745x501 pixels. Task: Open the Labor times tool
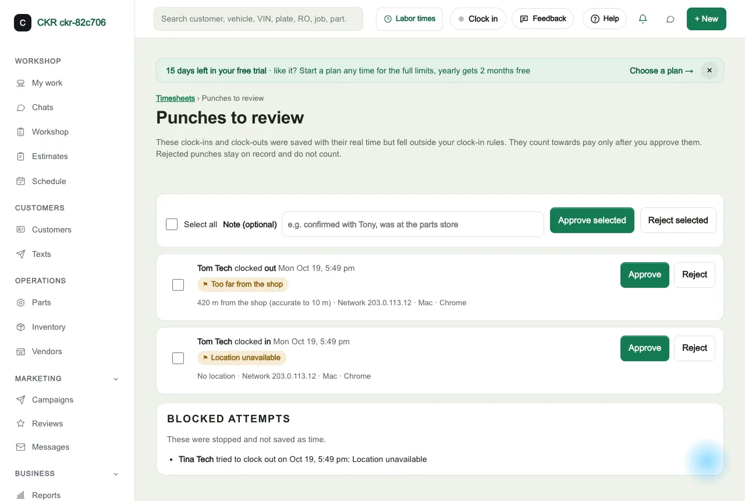click(409, 19)
